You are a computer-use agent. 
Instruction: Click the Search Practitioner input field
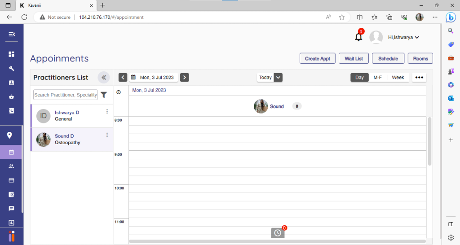point(66,95)
